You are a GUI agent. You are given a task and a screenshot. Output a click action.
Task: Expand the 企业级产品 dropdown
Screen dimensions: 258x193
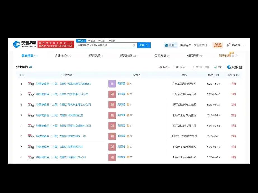tap(201, 45)
